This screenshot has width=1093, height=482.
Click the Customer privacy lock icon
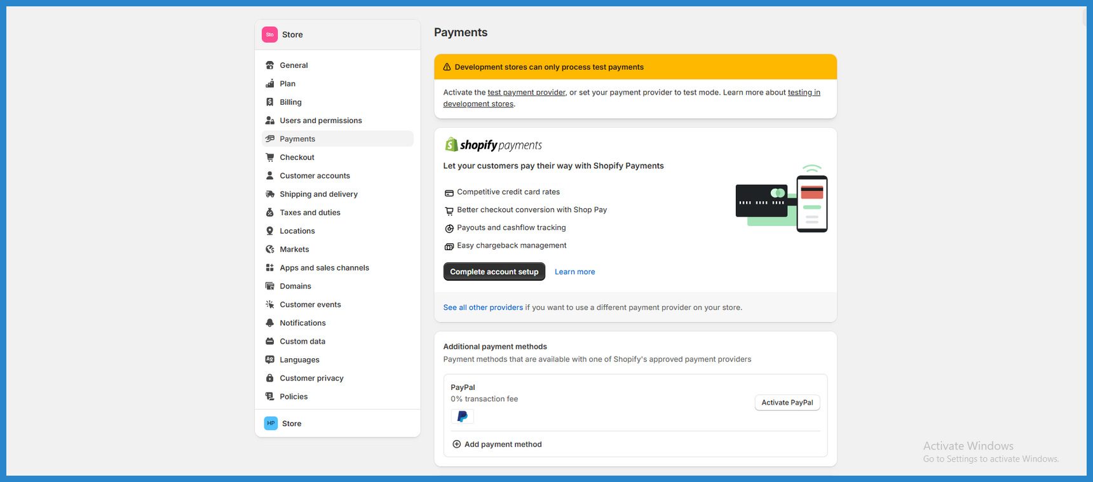pyautogui.click(x=270, y=378)
